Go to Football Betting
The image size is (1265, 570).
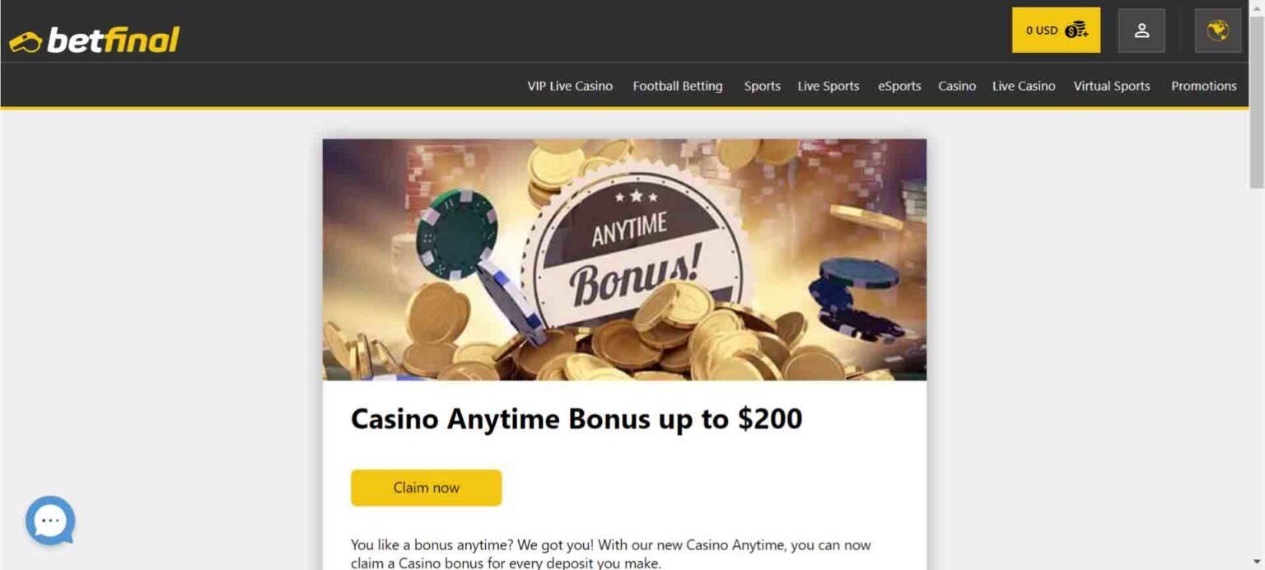click(x=678, y=86)
